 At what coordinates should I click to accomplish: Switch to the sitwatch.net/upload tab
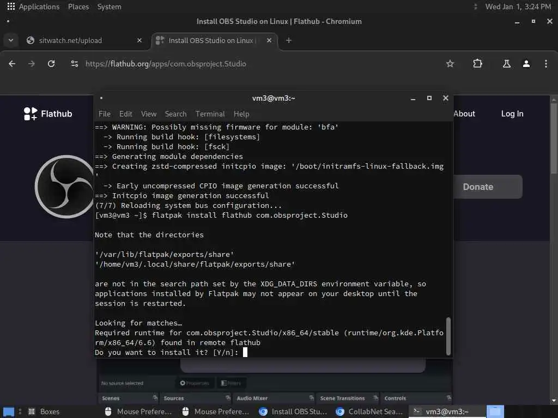coord(70,40)
